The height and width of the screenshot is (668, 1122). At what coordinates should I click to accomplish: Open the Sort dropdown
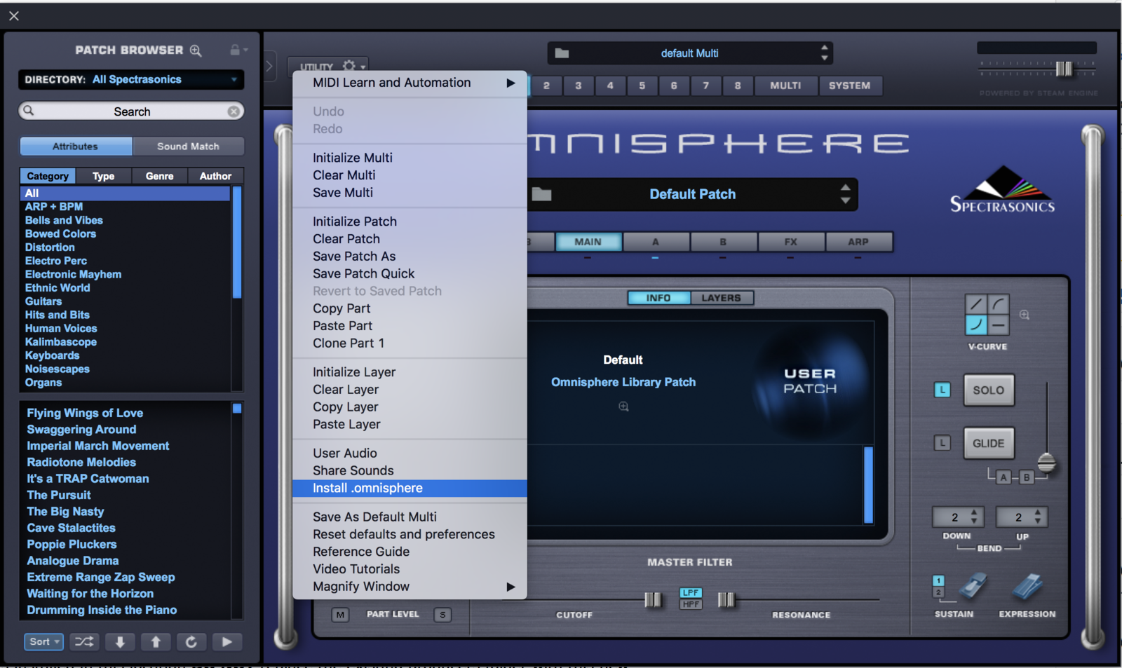pyautogui.click(x=43, y=641)
